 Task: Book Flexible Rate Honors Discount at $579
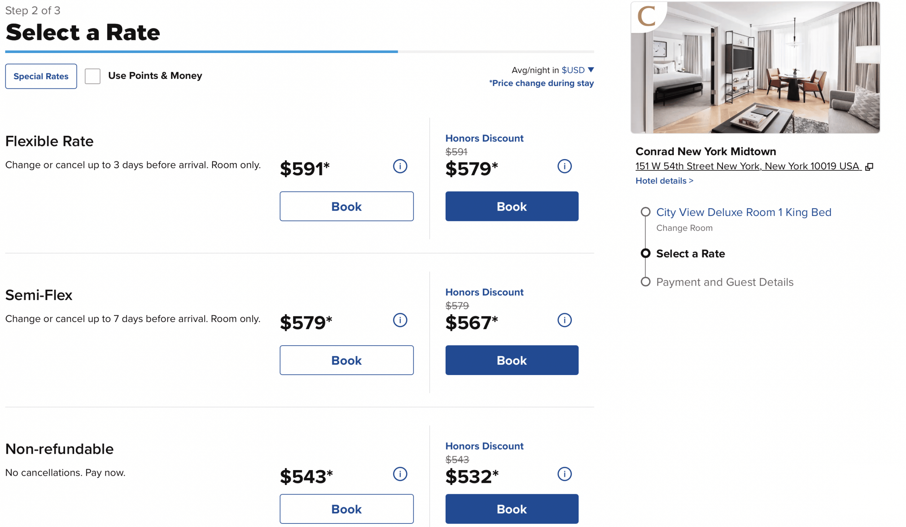[512, 206]
